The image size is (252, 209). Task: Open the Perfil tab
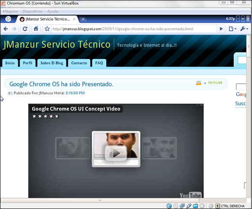27,63
